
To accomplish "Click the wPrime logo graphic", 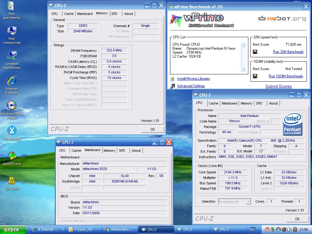I will [201, 20].
